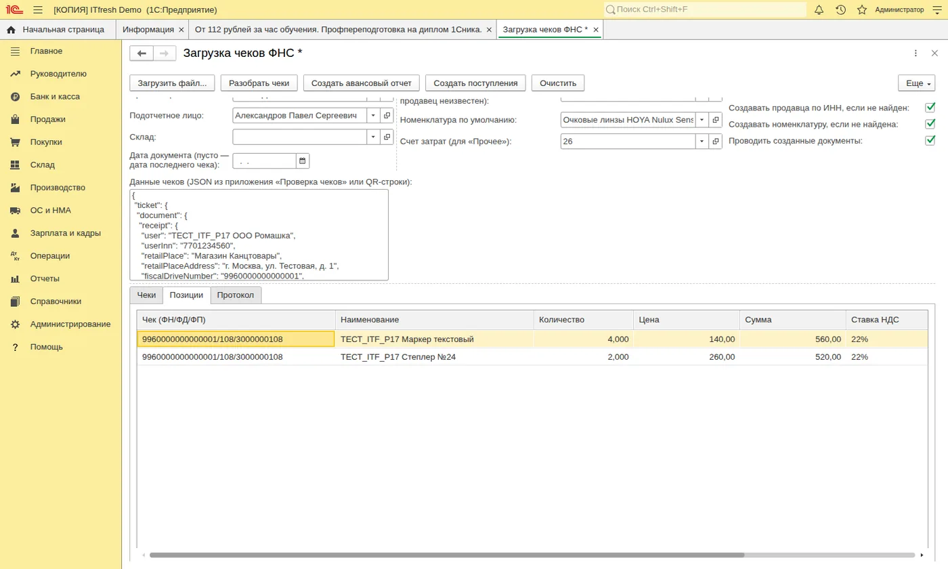This screenshot has width=948, height=569.
Task: Click the Разобрать чеки button
Action: coord(259,83)
